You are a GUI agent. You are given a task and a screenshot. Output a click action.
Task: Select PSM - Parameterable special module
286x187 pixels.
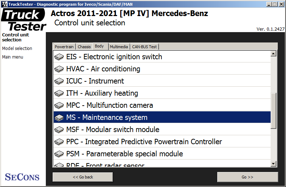click(x=162, y=154)
